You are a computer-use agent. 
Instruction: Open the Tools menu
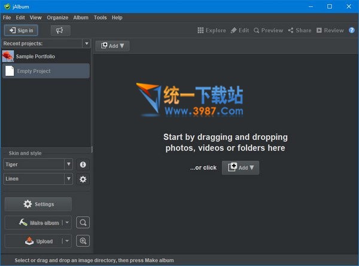(101, 17)
